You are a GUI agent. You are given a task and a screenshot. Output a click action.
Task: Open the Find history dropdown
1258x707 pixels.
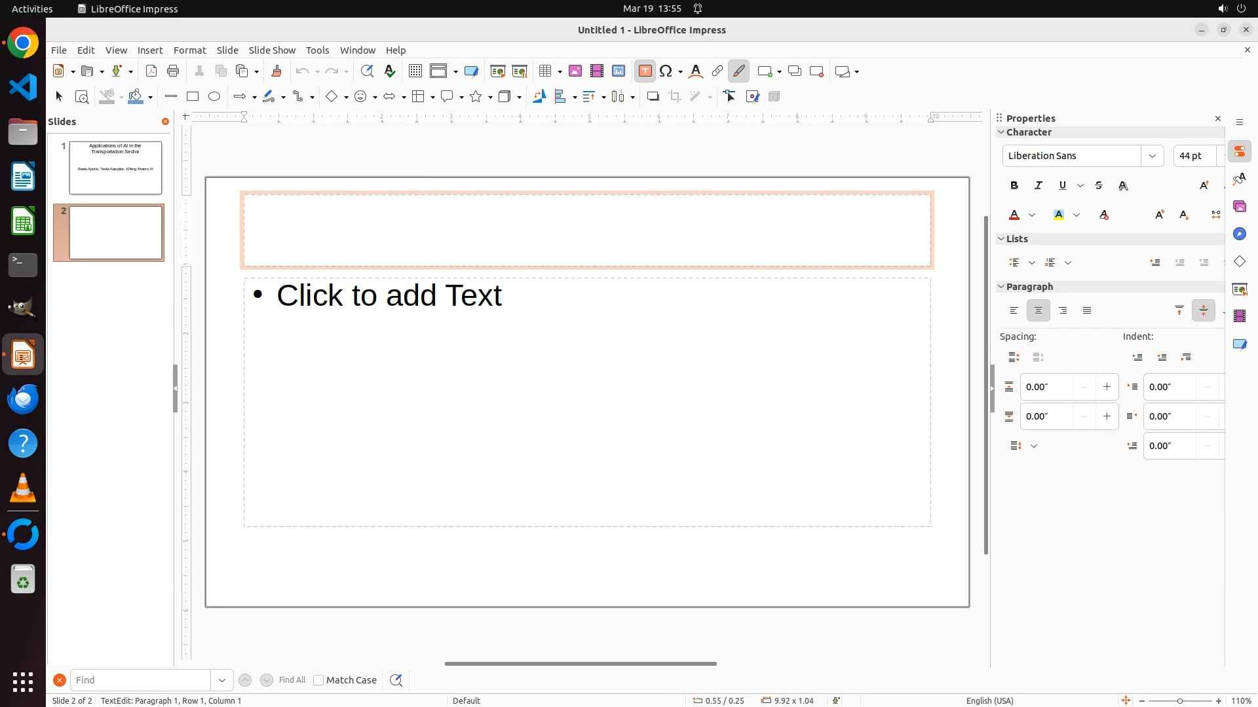click(x=222, y=680)
